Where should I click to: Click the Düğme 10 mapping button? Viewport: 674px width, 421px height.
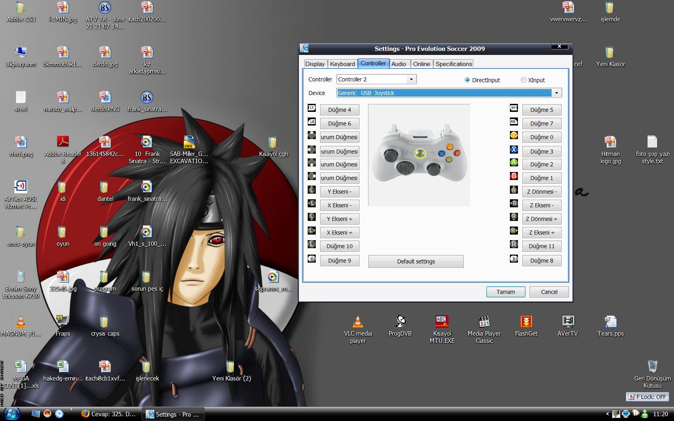click(339, 246)
